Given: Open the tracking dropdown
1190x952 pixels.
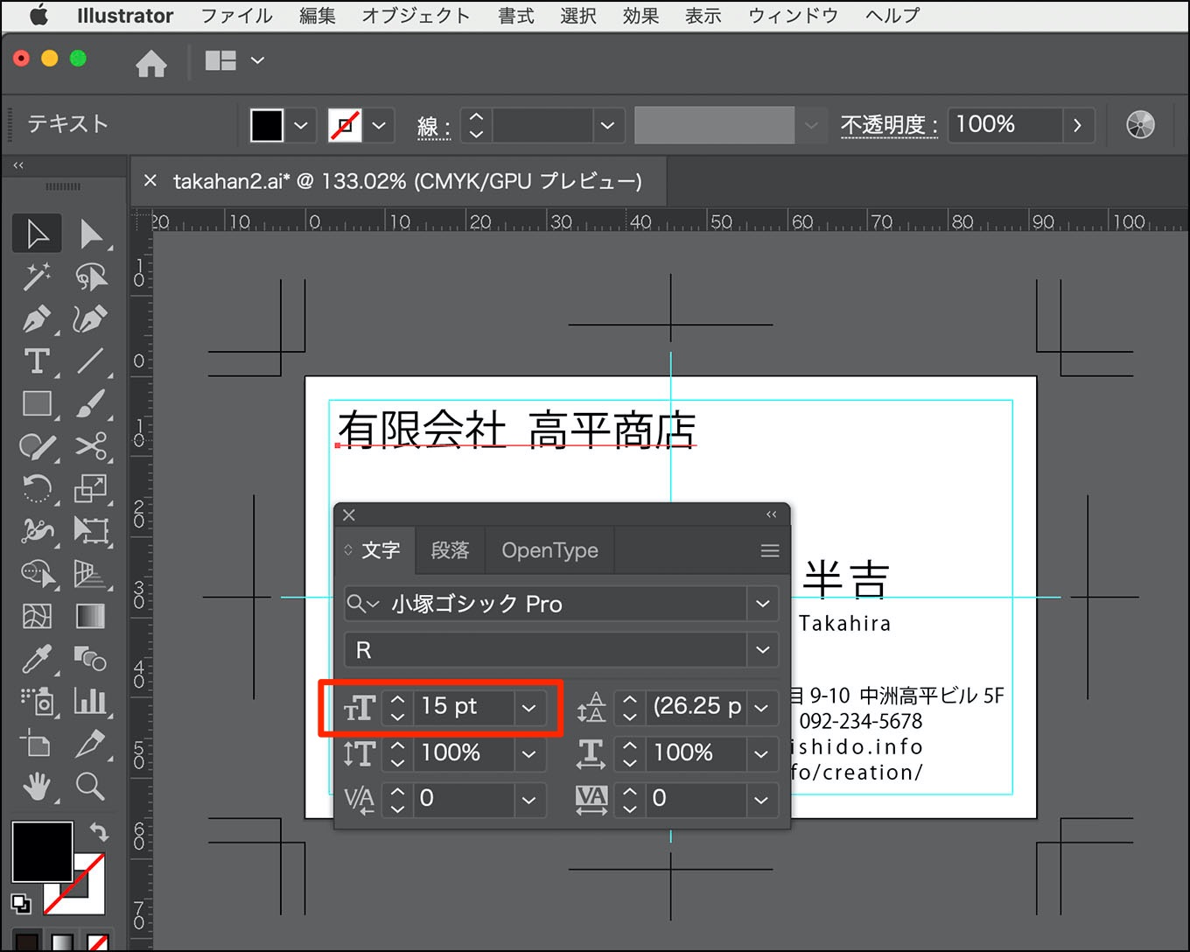Looking at the screenshot, I should pyautogui.click(x=761, y=799).
